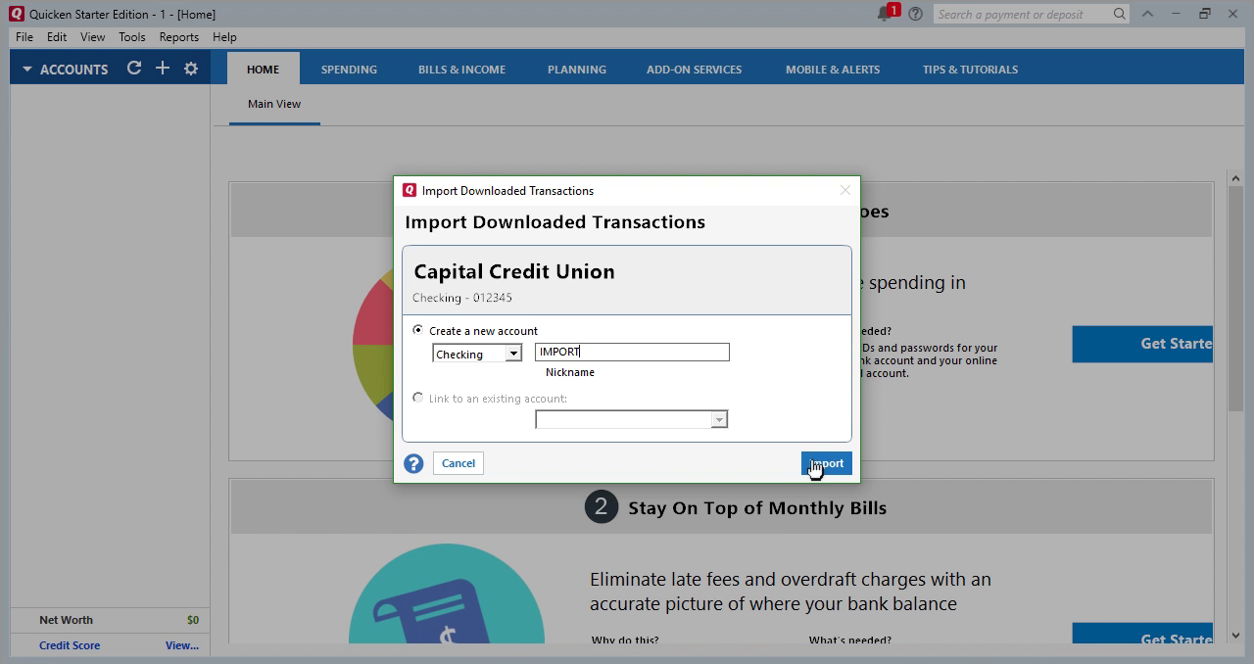Viewport: 1254px width, 664px height.
Task: Switch to the SPENDING tab
Action: click(x=349, y=70)
